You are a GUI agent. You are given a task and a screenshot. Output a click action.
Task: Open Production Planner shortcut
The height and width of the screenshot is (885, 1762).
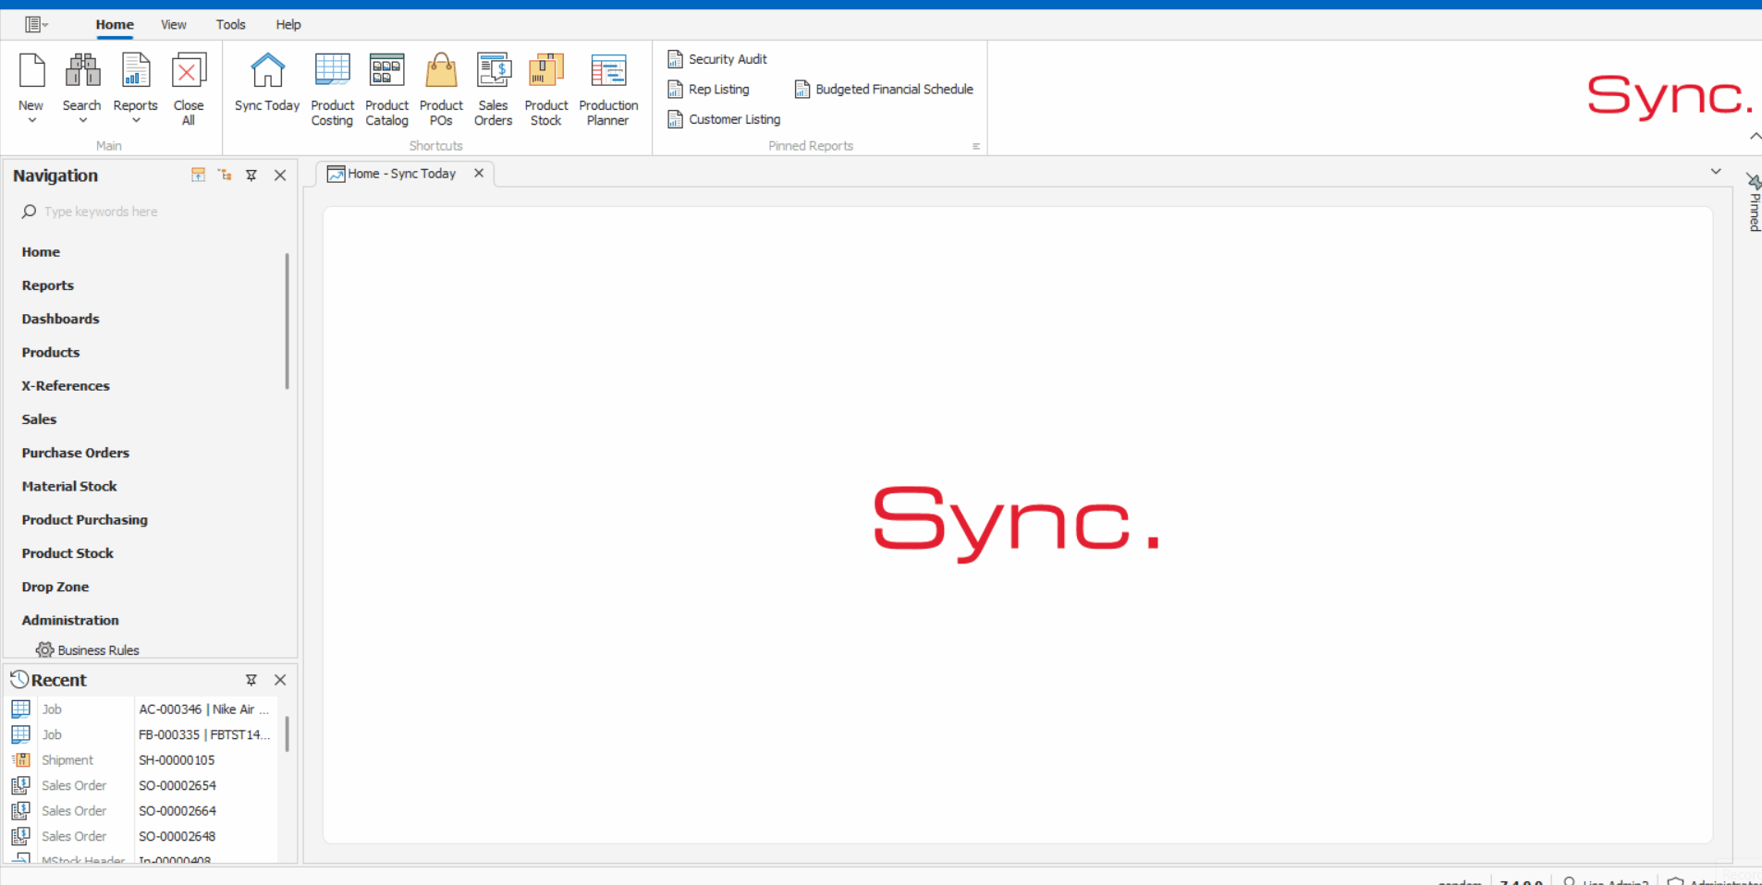point(608,89)
